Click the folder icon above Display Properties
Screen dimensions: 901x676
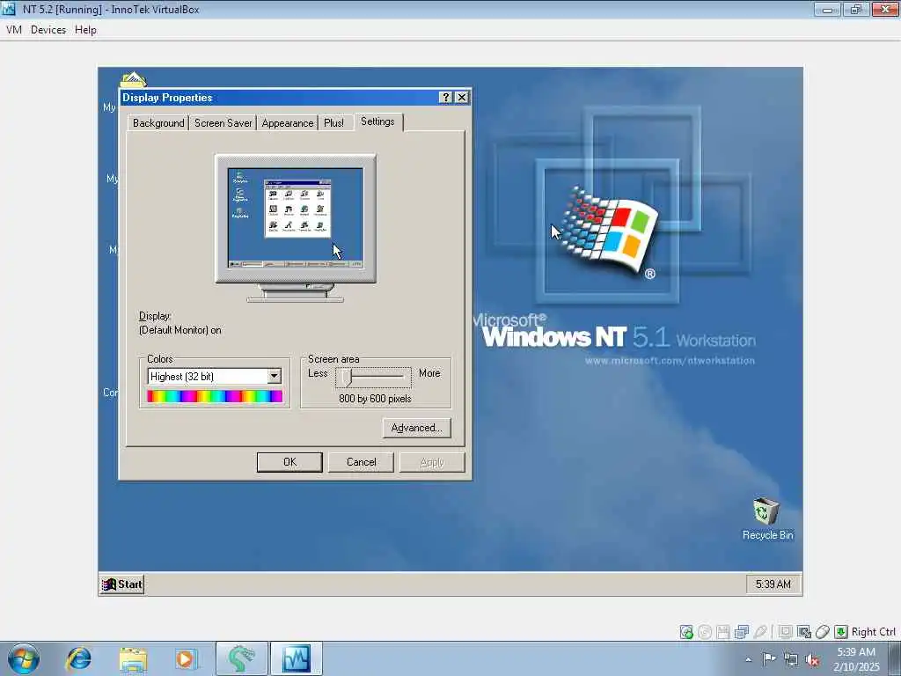point(134,78)
